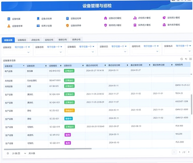193x163 pixels.
Task: Refresh the 设备基本信息 table
Action: click(181, 59)
